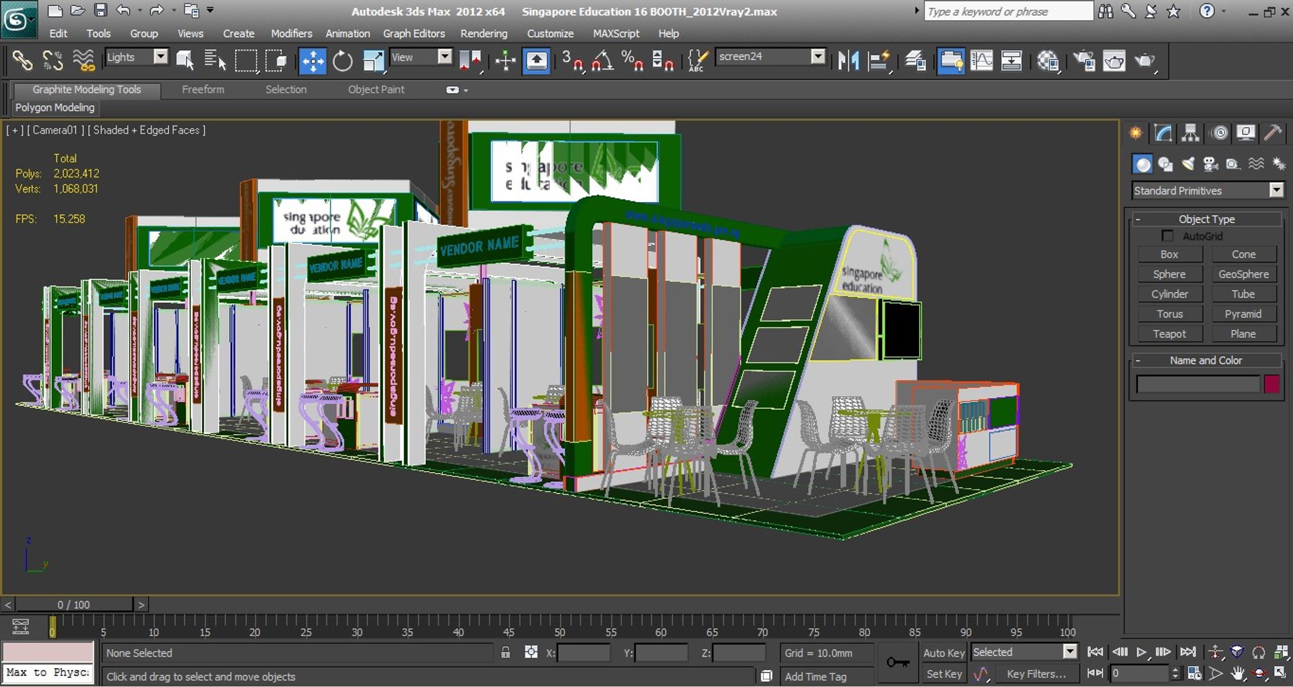Toggle the Window/Crossing selection mode
The width and height of the screenshot is (1293, 687).
tap(276, 61)
